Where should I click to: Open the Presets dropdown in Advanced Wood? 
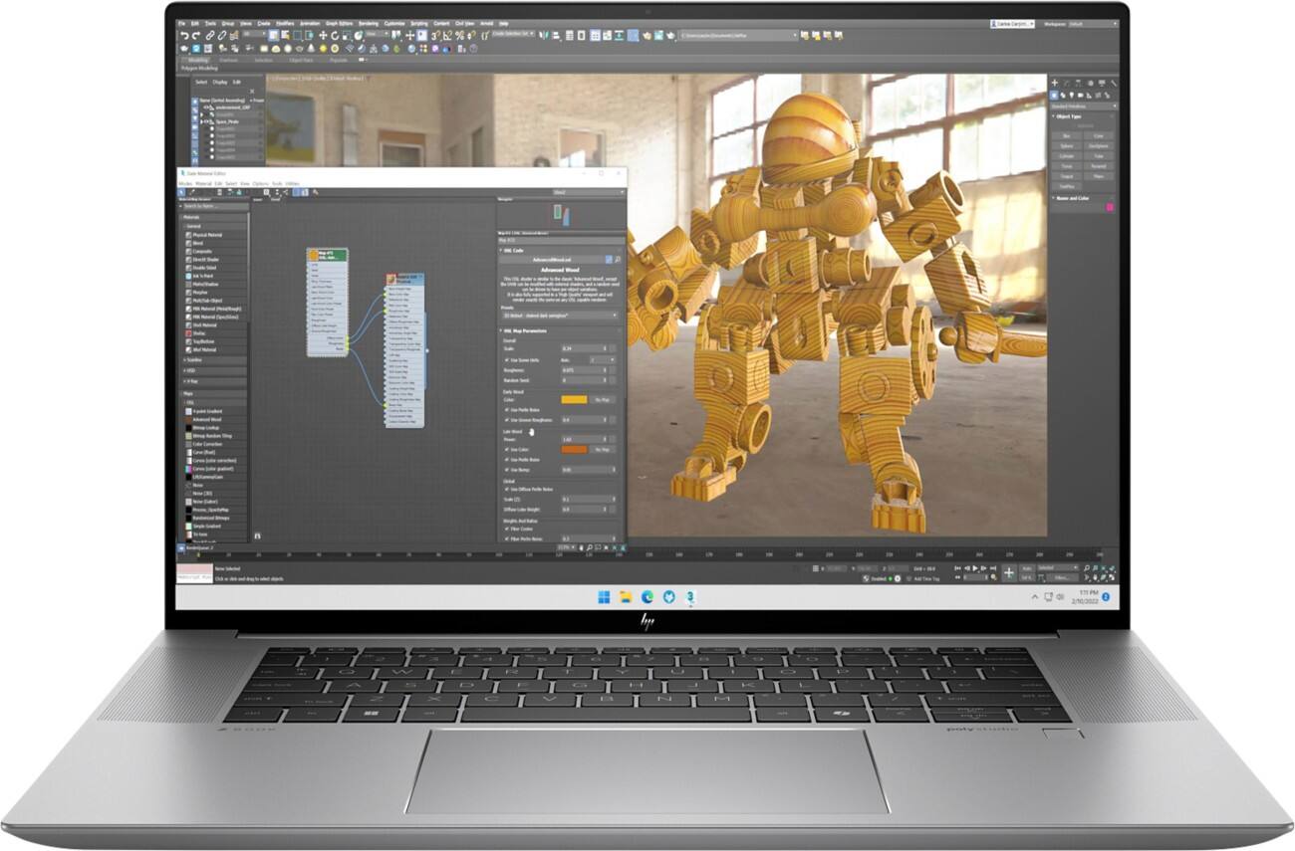tap(558, 315)
